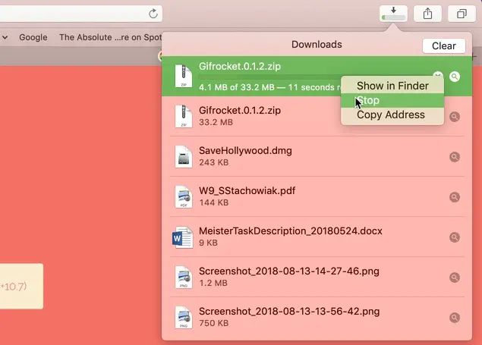This screenshot has width=482, height=345.
Task: Clear the downloads list
Action: coord(443,45)
